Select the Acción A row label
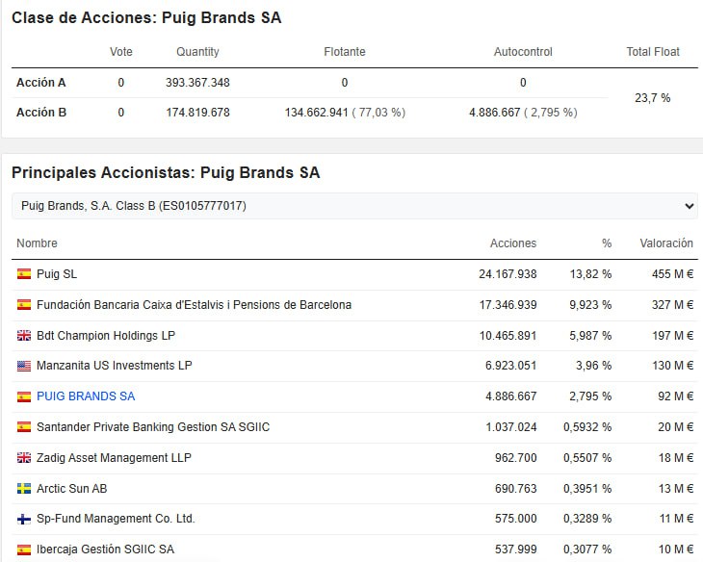This screenshot has width=703, height=562. (41, 83)
